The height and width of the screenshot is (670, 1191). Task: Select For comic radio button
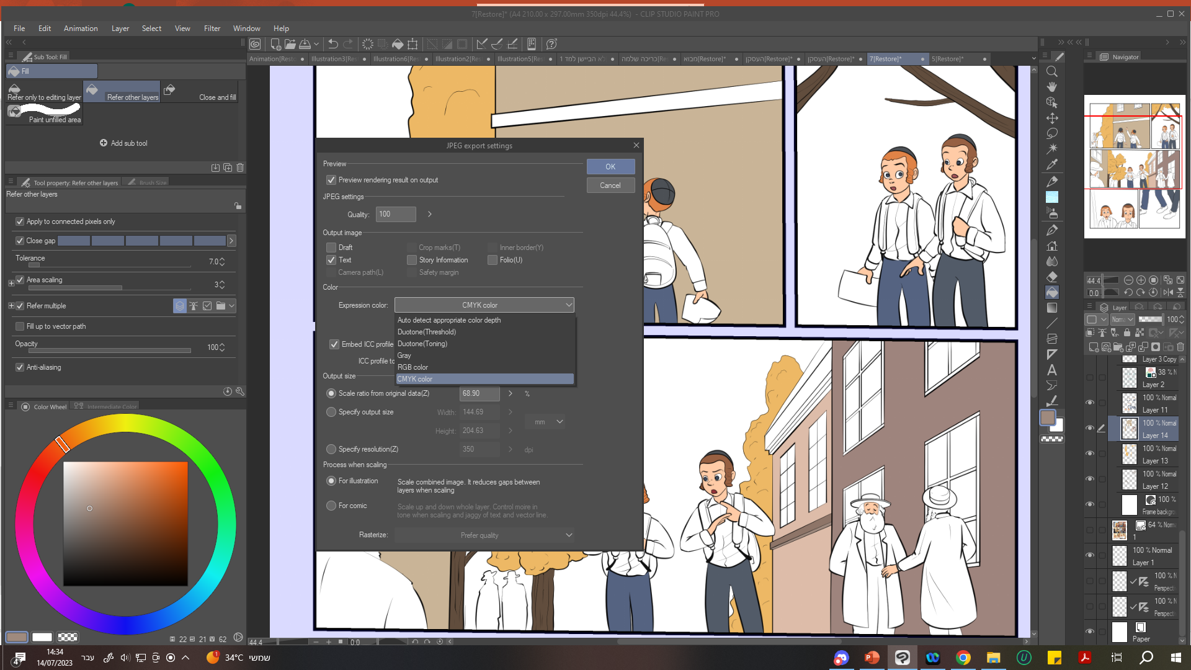(331, 506)
